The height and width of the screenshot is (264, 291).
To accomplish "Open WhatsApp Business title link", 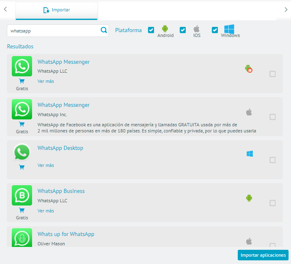I will [61, 191].
